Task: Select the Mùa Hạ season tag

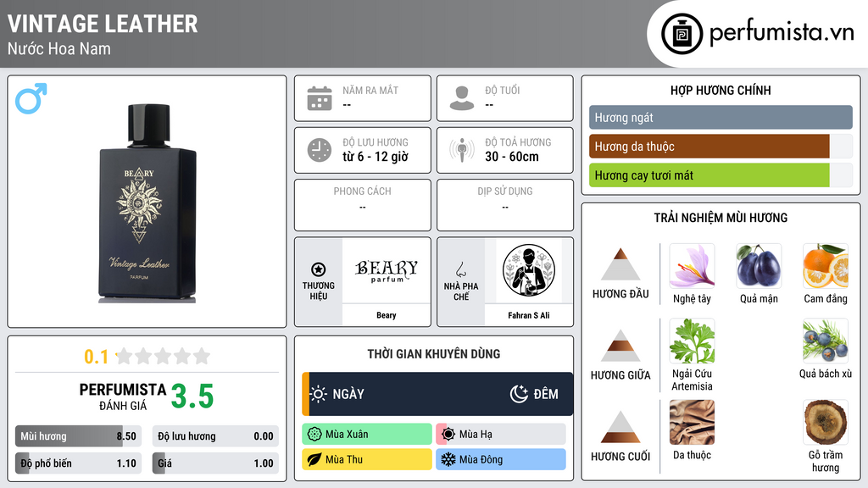Action: (x=501, y=435)
